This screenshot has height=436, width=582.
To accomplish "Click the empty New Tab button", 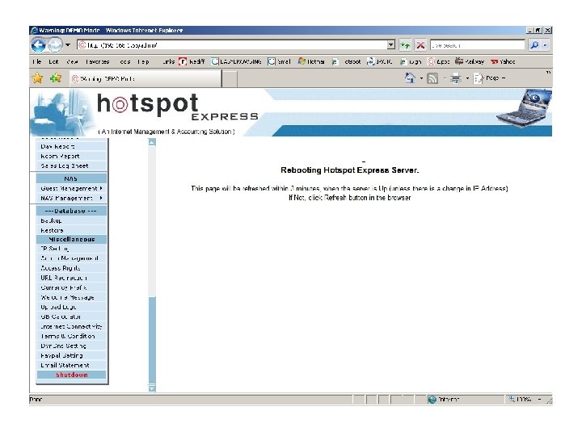I will pyautogui.click(x=230, y=79).
